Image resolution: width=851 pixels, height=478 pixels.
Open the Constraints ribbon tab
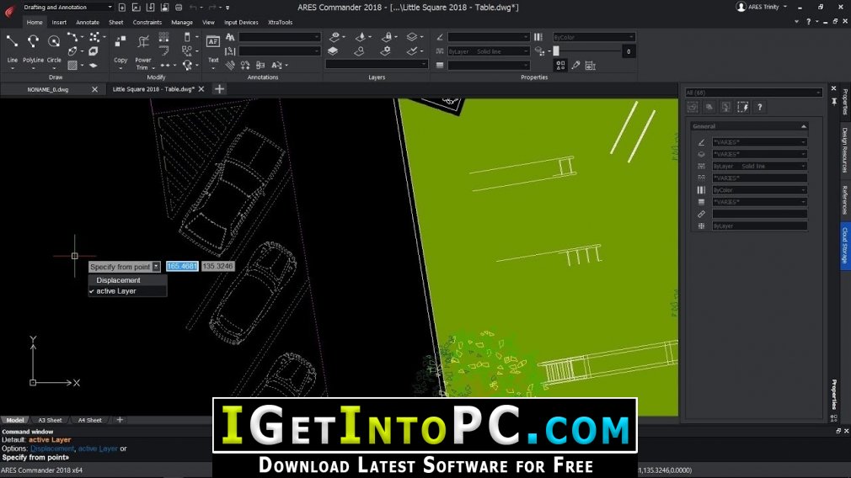click(x=147, y=22)
